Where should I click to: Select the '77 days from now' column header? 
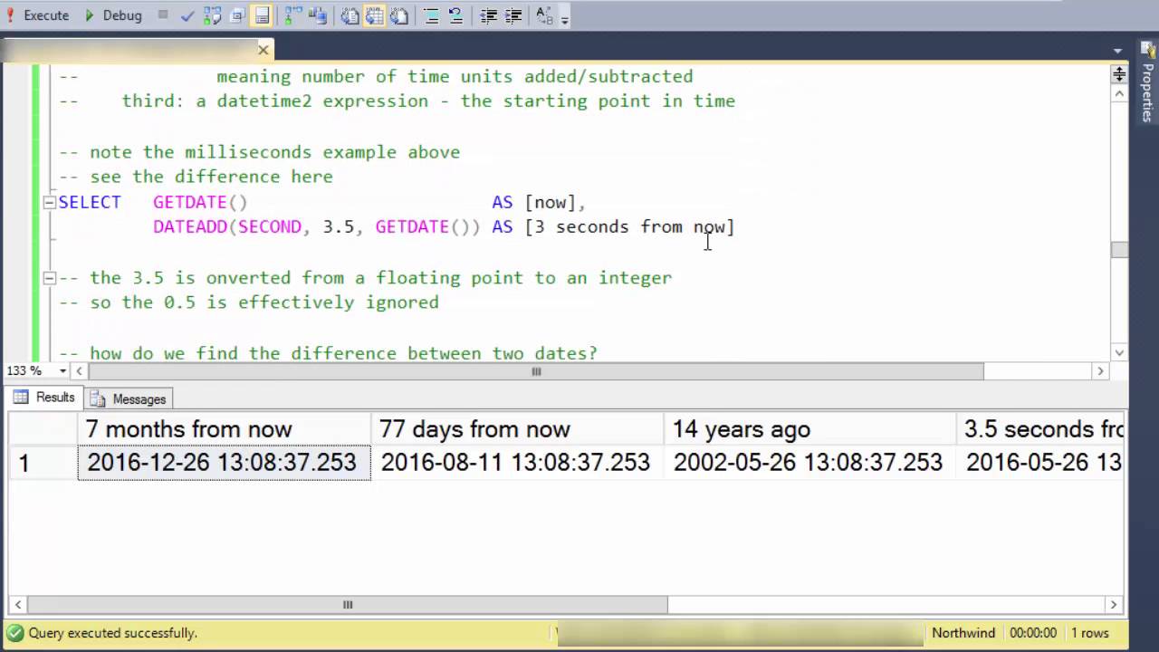pos(517,429)
